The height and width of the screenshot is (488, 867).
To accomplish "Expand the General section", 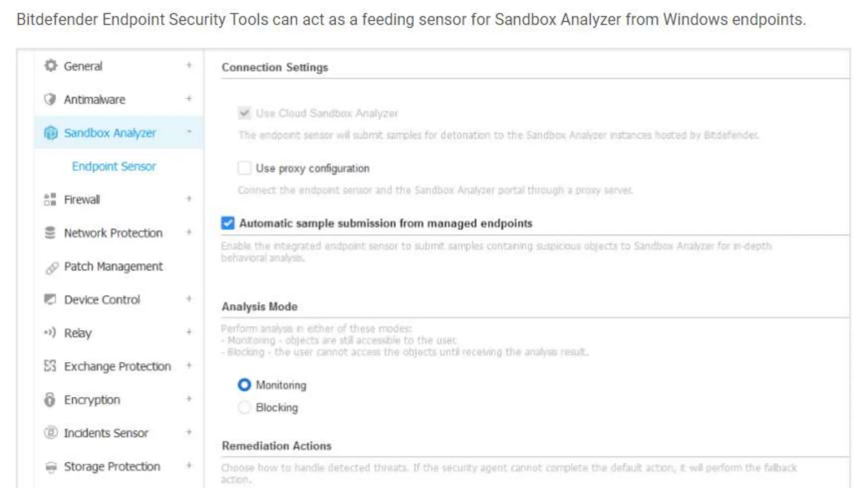I will [189, 65].
